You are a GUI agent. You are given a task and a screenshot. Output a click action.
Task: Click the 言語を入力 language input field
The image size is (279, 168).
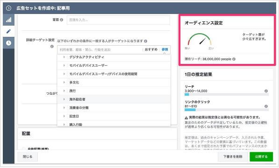point(118,20)
